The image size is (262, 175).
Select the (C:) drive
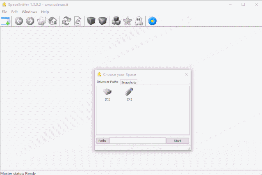coord(107,94)
